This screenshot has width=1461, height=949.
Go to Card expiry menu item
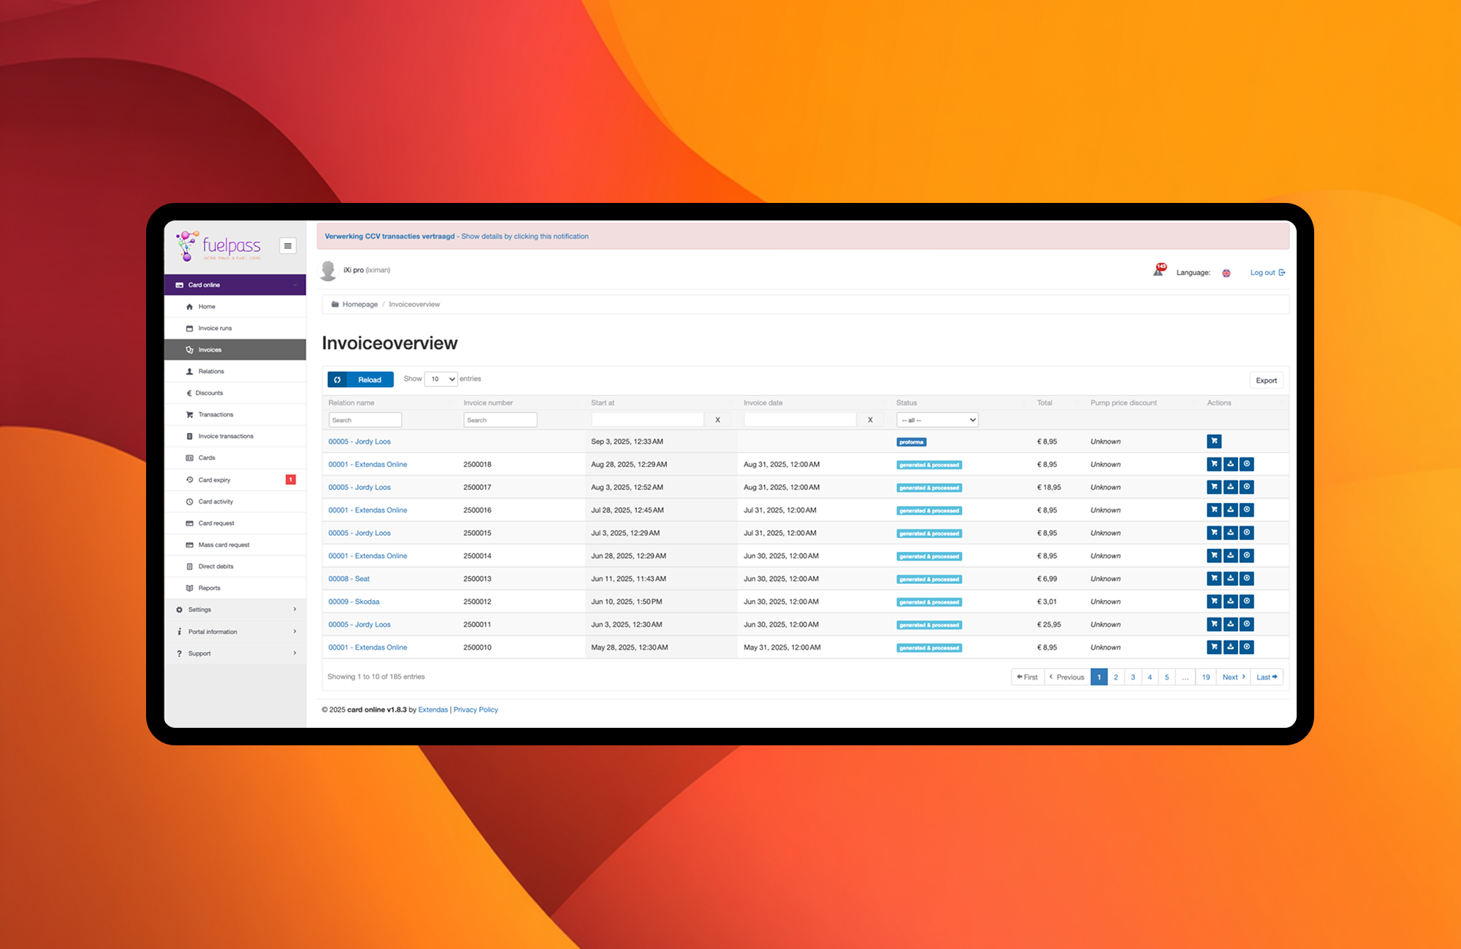(214, 480)
